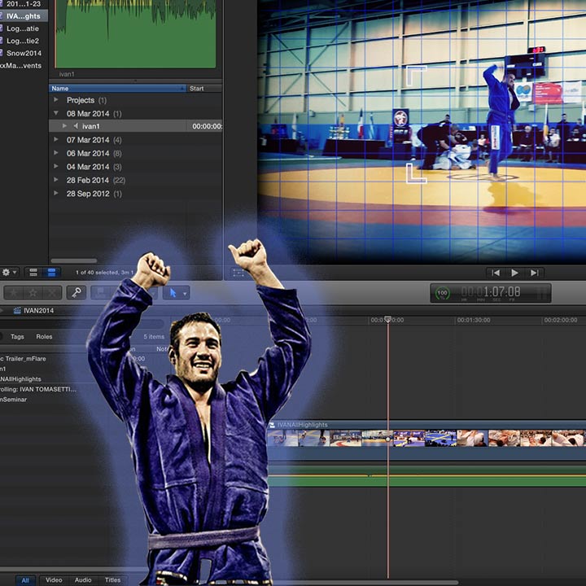The width and height of the screenshot is (586, 586).
Task: Go to next edit in viewer
Action: [x=535, y=273]
